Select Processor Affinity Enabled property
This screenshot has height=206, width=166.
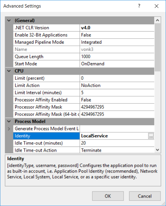point(46,100)
